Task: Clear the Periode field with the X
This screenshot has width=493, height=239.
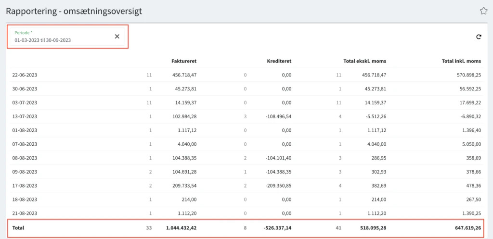Action: click(x=117, y=37)
